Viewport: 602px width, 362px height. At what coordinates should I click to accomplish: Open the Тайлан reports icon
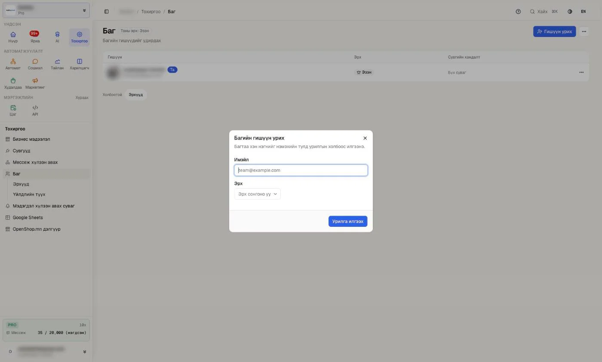(x=57, y=64)
